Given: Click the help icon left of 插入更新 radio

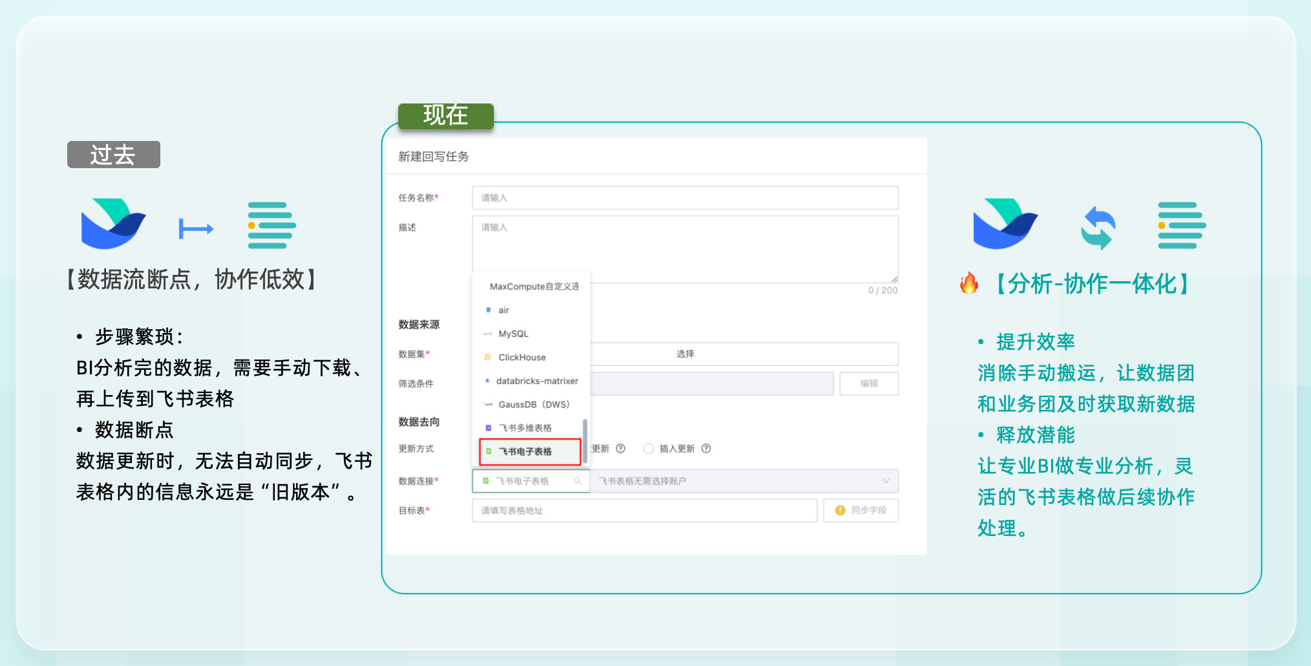Looking at the screenshot, I should pyautogui.click(x=621, y=449).
